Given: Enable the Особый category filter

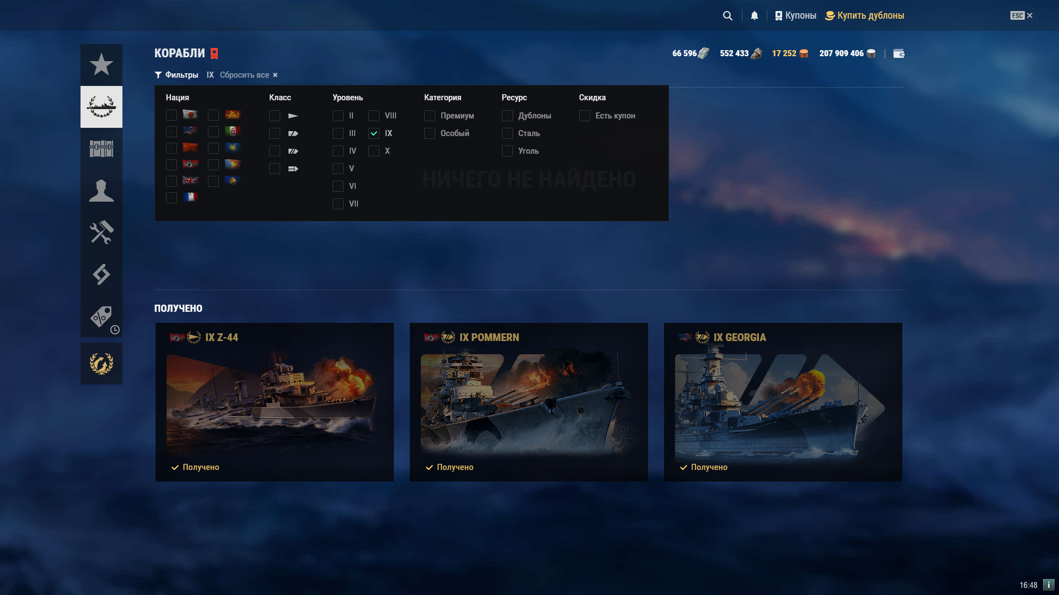Looking at the screenshot, I should click(430, 133).
